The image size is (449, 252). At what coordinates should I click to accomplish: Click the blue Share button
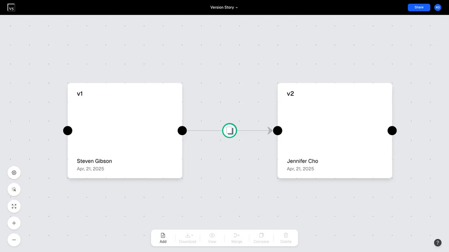tap(419, 7)
